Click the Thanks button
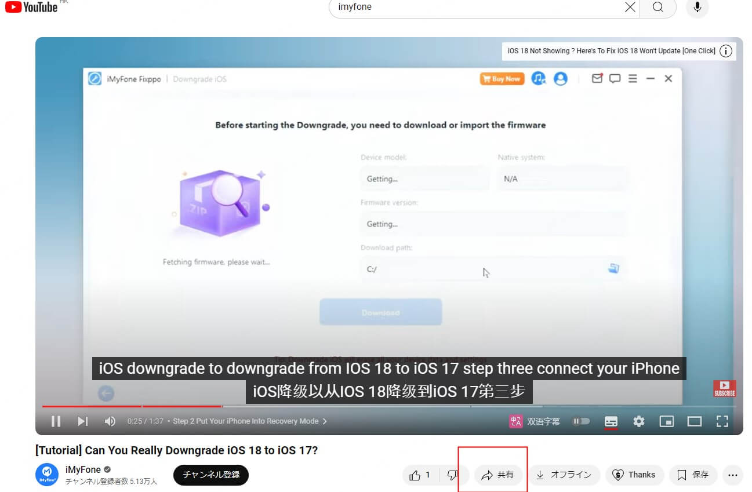 pyautogui.click(x=634, y=475)
